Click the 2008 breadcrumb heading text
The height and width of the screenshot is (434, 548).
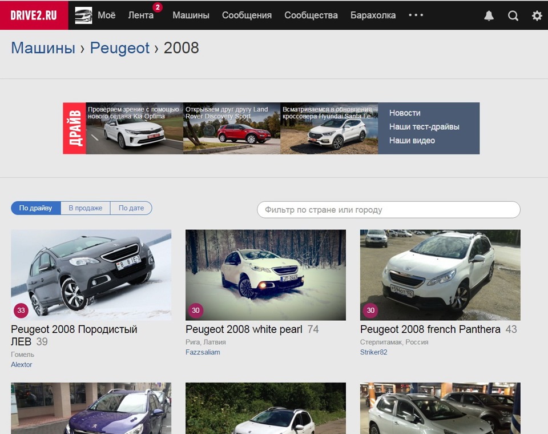click(x=181, y=48)
